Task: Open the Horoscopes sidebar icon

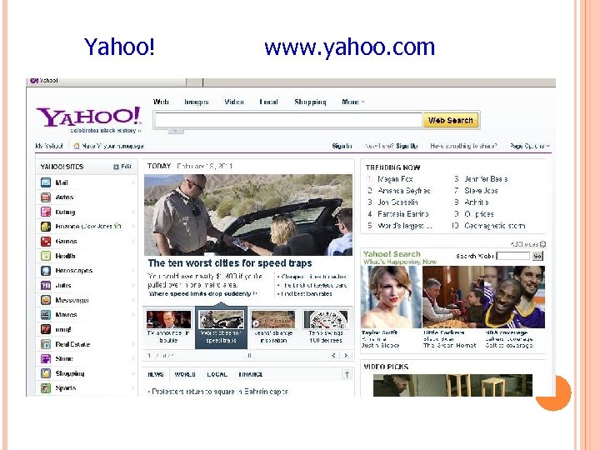Action: point(46,271)
